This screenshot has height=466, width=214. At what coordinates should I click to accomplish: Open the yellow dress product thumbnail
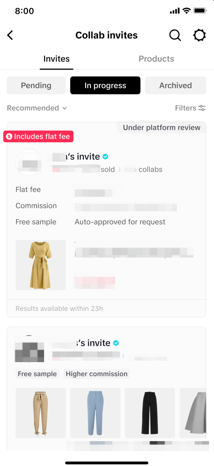(x=41, y=265)
